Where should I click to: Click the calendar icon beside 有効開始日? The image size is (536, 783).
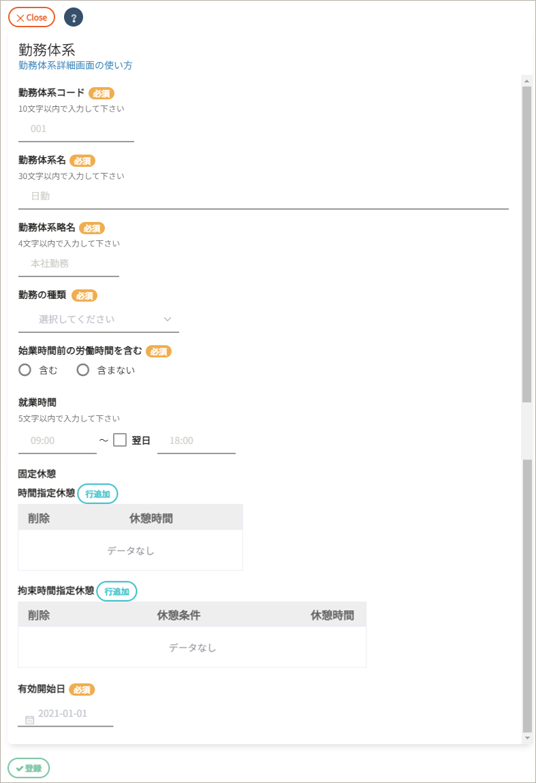click(29, 720)
